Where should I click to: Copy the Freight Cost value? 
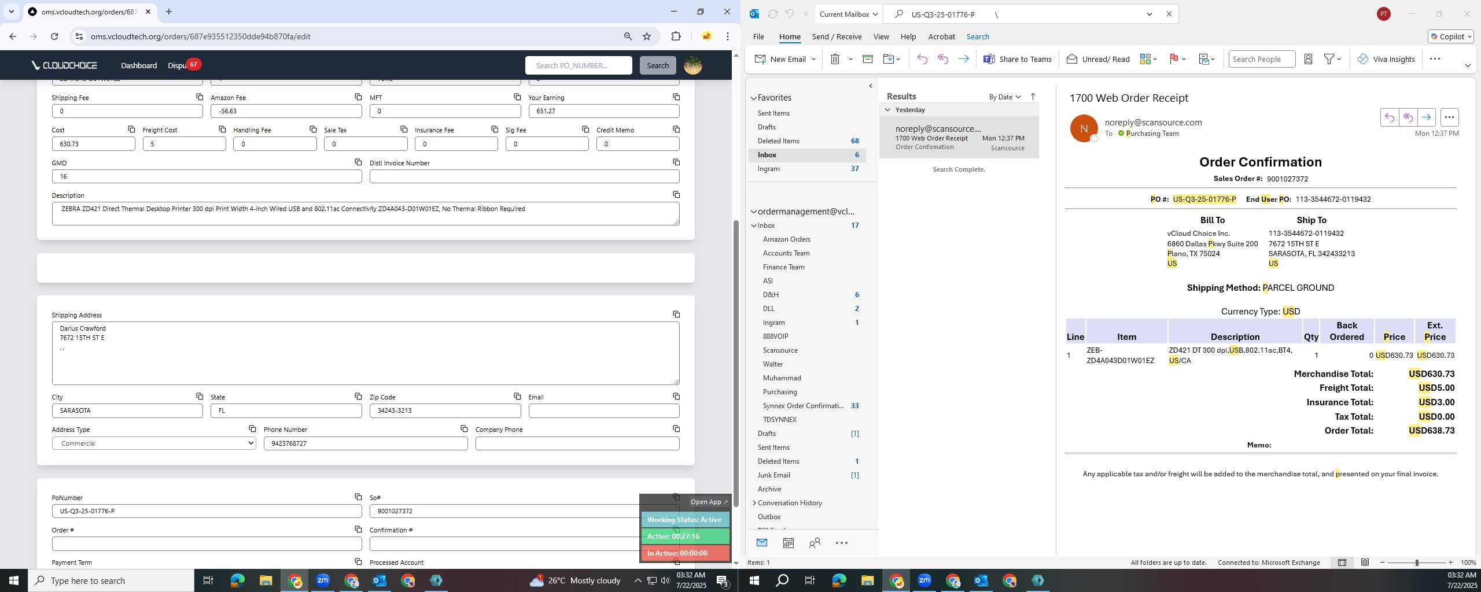tap(222, 129)
